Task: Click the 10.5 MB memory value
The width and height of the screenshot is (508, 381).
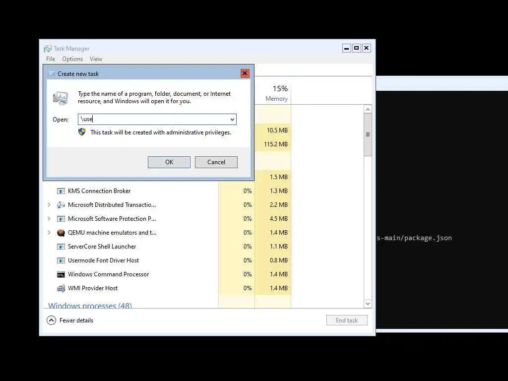Action: 277,130
